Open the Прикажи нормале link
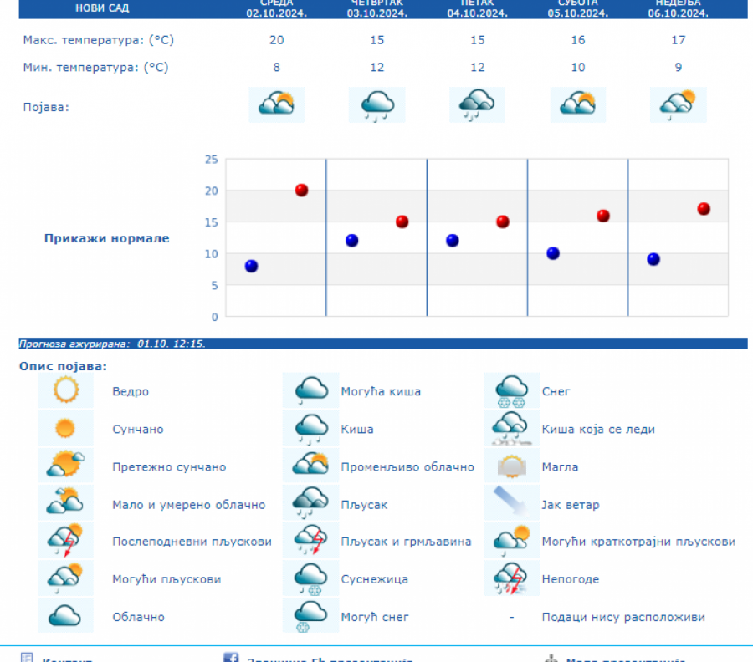The image size is (753, 662). (106, 238)
